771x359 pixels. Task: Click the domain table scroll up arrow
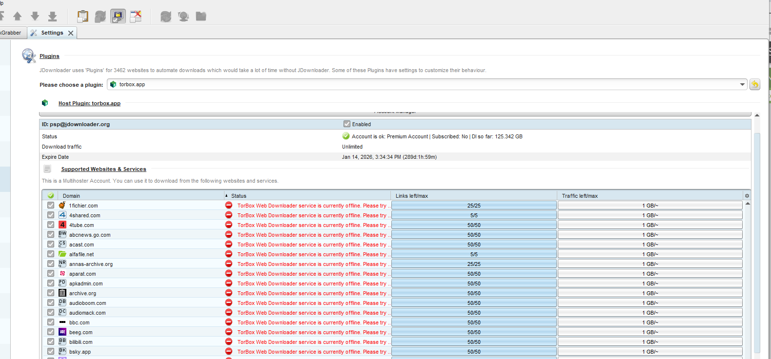748,203
